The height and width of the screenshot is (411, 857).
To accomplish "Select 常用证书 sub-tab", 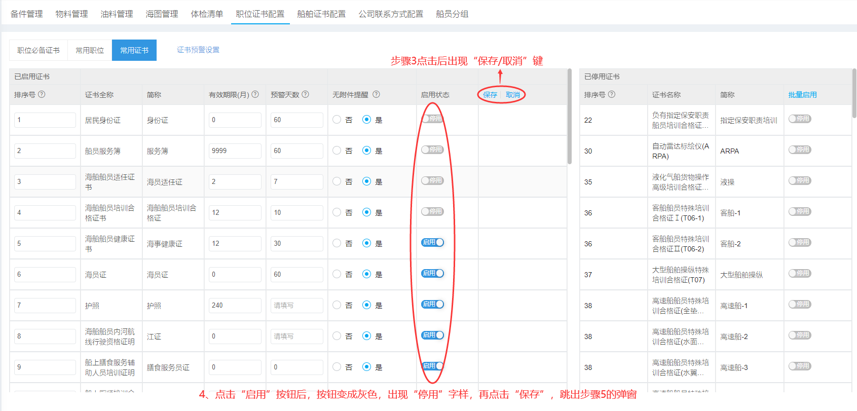I will pyautogui.click(x=134, y=50).
